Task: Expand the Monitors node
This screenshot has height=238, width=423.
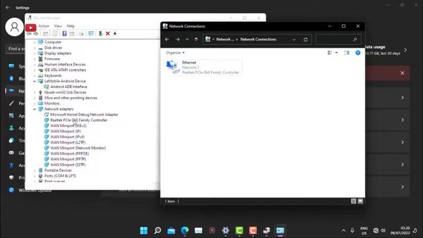Action: pos(34,104)
